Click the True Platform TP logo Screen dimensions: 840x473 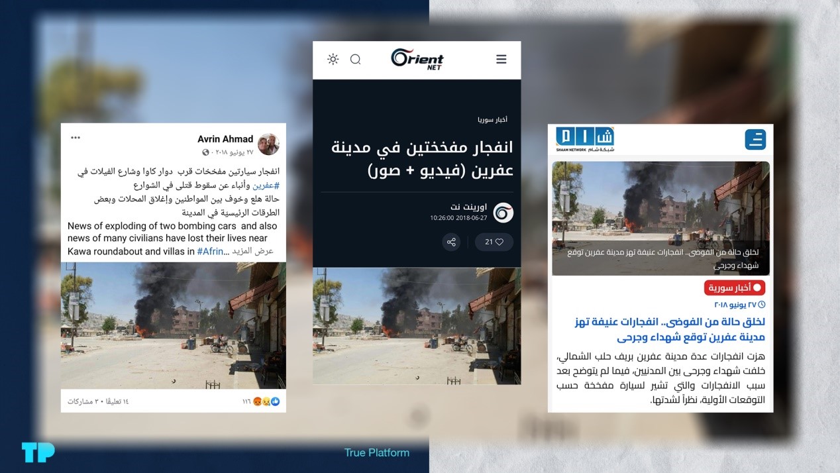(38, 452)
